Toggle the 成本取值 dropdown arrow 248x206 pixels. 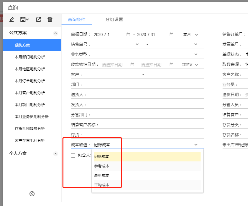[196, 145]
